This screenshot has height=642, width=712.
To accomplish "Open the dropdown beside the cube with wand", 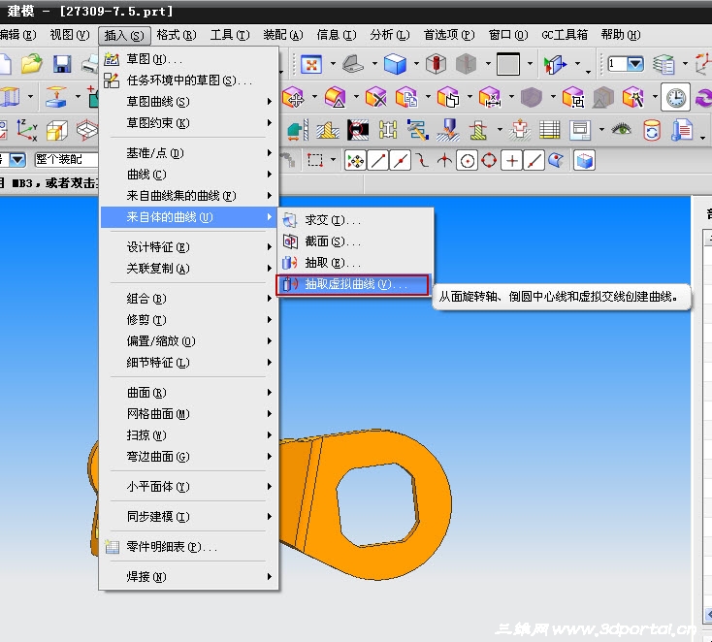I will pos(655,97).
